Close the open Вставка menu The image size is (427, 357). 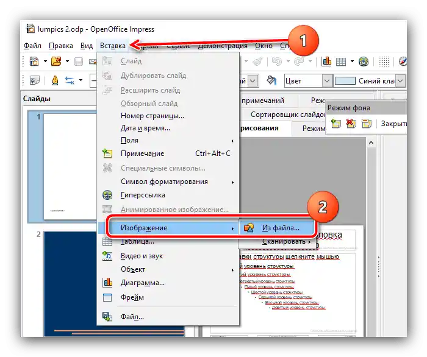(x=112, y=46)
